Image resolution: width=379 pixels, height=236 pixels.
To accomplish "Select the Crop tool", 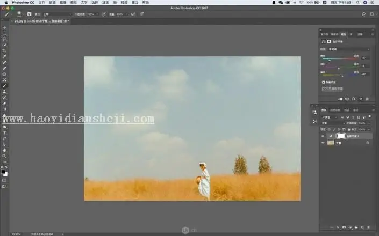I will click(4, 51).
